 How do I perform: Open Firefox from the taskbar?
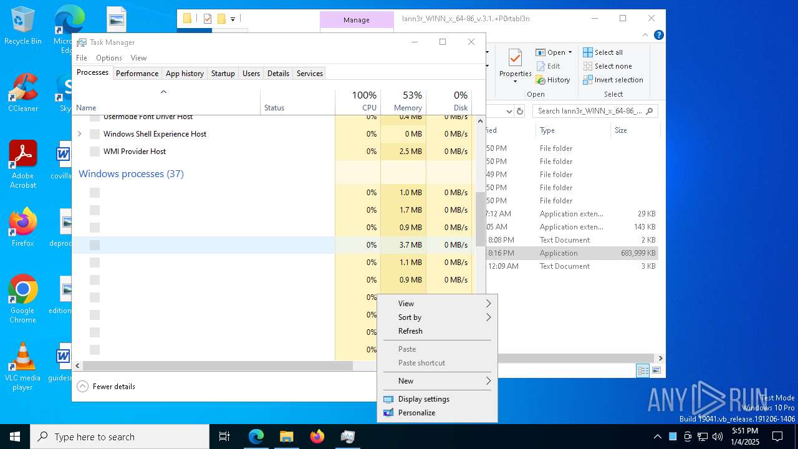317,437
